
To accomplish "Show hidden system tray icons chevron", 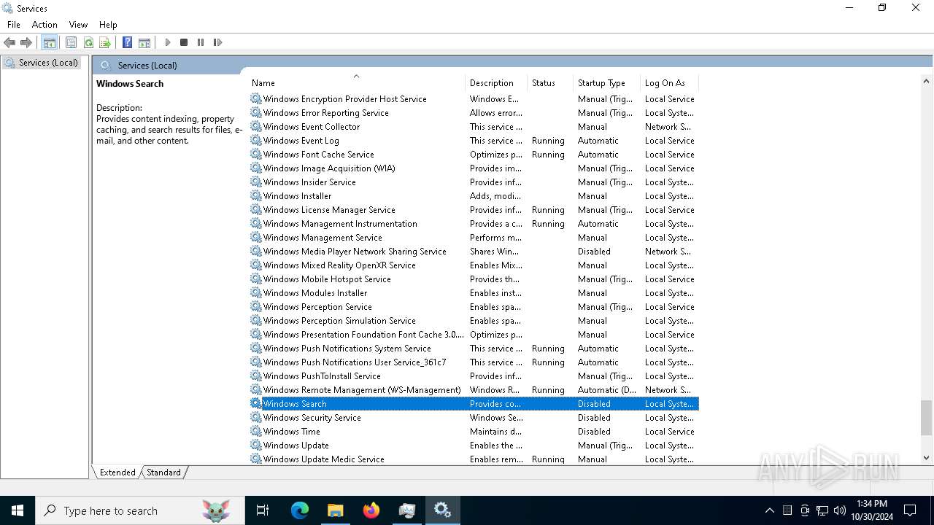I will [769, 510].
